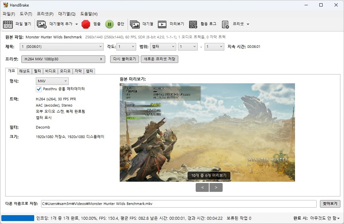This screenshot has height=224, width=344.
Task: Click the Decomb filter text
Action: pos(43,127)
